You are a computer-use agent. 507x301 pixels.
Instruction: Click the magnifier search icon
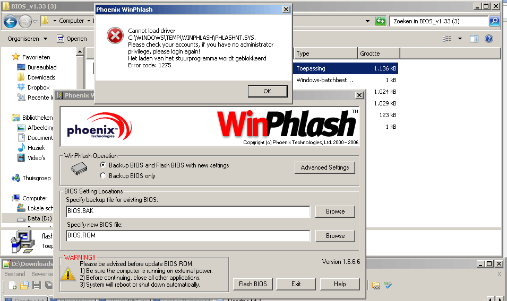(494, 21)
